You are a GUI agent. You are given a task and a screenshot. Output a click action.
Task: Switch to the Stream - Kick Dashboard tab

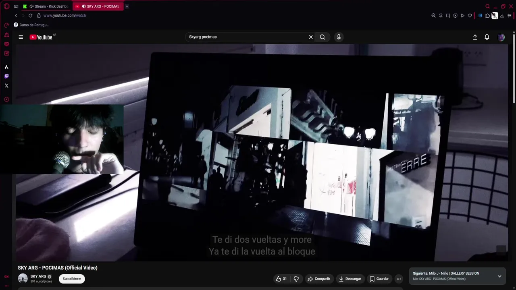47,6
